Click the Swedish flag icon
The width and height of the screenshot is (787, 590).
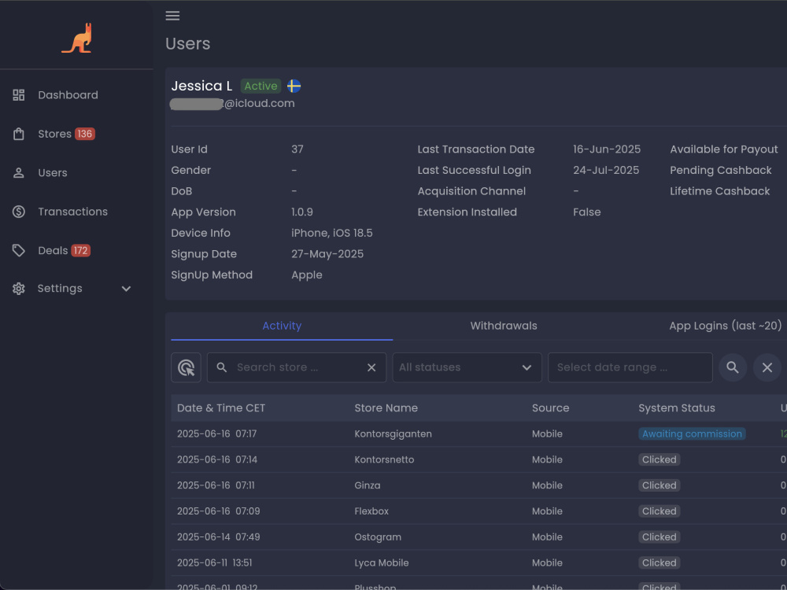click(294, 86)
